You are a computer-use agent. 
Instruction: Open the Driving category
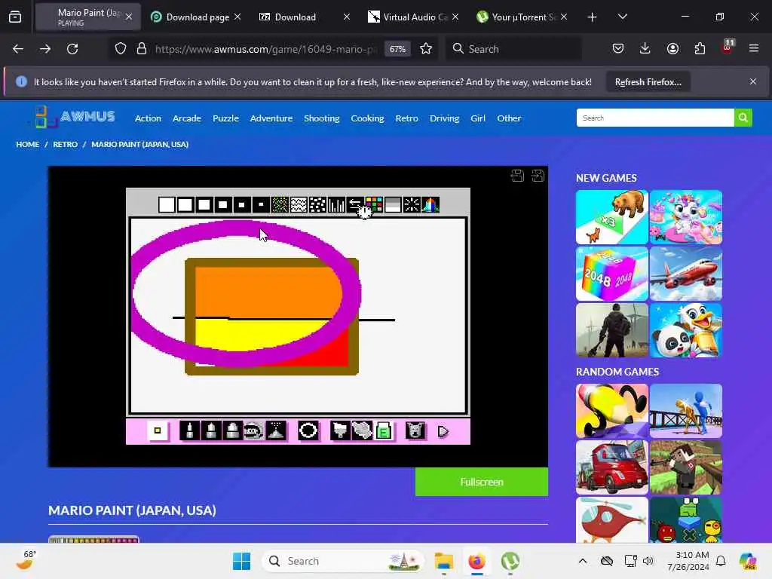(x=444, y=118)
